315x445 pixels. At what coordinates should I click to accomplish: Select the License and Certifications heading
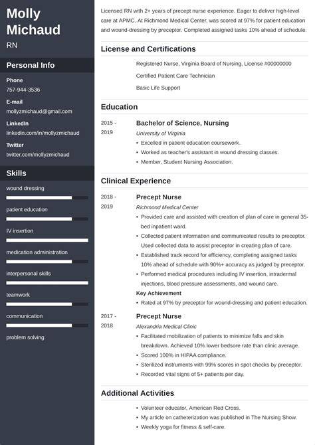point(148,48)
